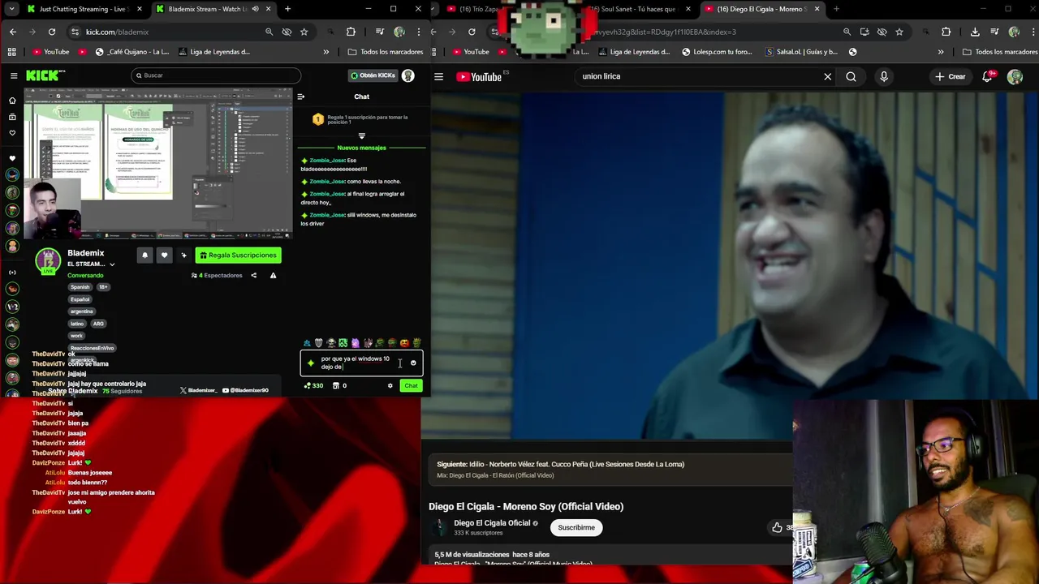Viewport: 1039px width, 584px height.
Task: Expand the EL STREAM... title chevron
Action: point(112,264)
